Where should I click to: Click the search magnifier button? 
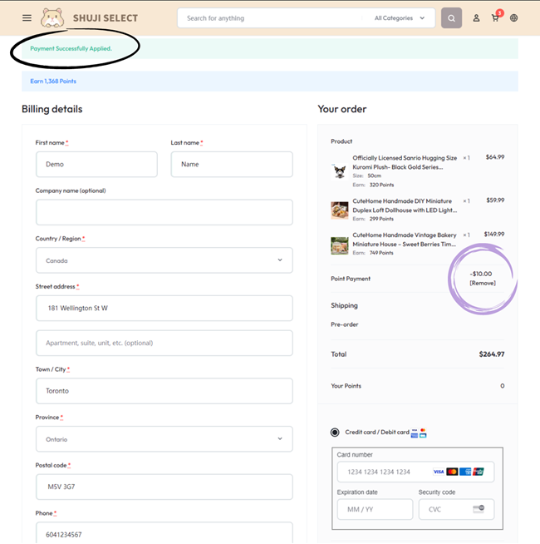tap(451, 18)
